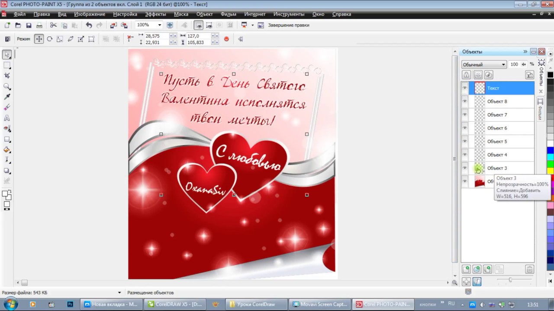Screen dimensions: 554x311
Task: Click the Save floppy disk icon
Action: pos(29,25)
